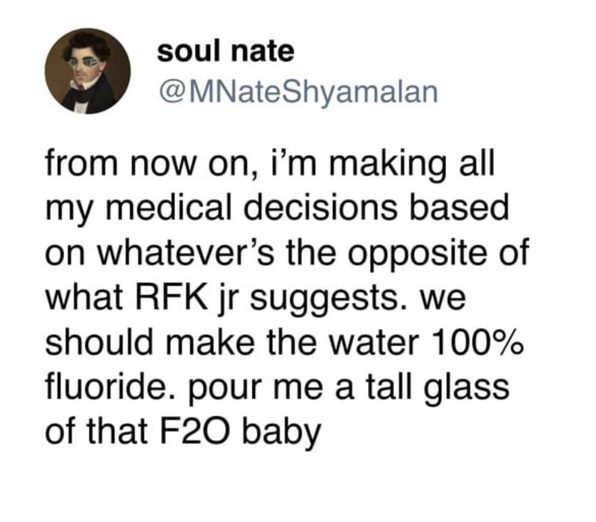The image size is (596, 522).
Task: Click the sunglasses on the avatar portrait
Action: click(x=85, y=62)
